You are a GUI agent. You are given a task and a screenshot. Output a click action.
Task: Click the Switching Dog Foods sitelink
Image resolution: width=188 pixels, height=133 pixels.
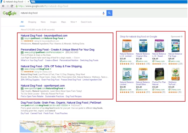89,60
